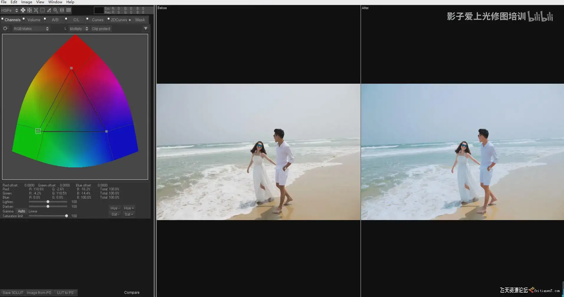Click the Blue row B: 100.0% value
Viewport: 564px width, 297px height.
point(84,197)
